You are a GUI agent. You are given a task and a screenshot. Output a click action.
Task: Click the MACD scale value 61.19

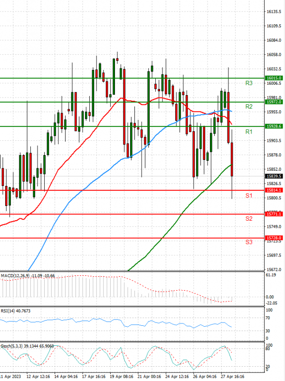[x=271, y=275]
